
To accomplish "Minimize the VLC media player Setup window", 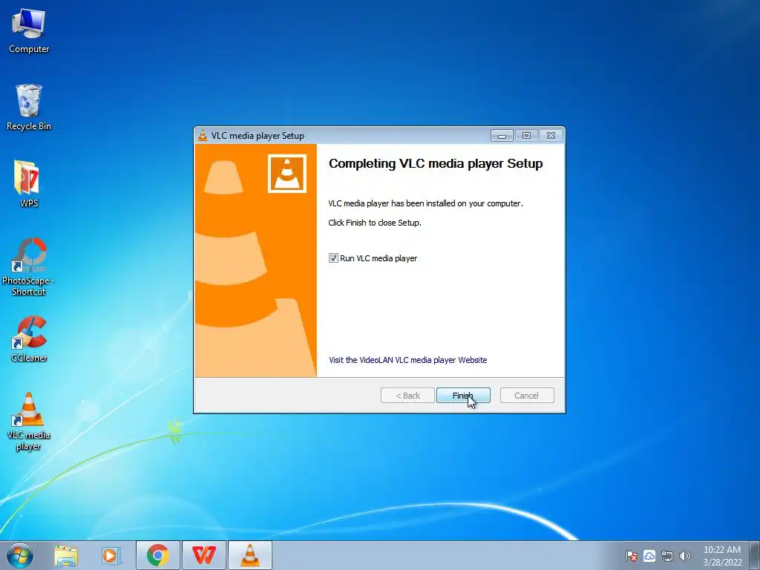I will click(502, 136).
